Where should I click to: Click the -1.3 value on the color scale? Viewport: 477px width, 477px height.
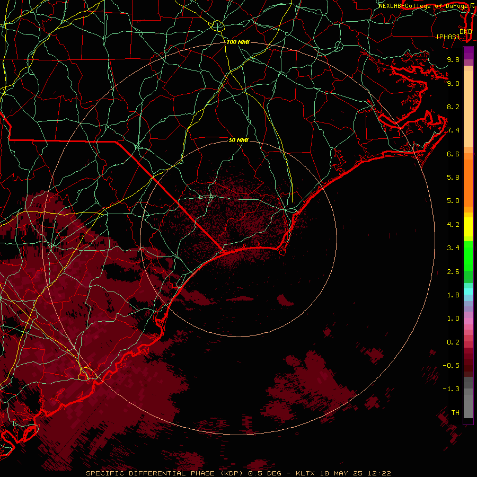[x=451, y=389]
